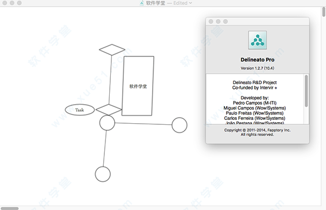
Task: Click the Delineato Pro app icon in About window
Action: tap(258, 40)
